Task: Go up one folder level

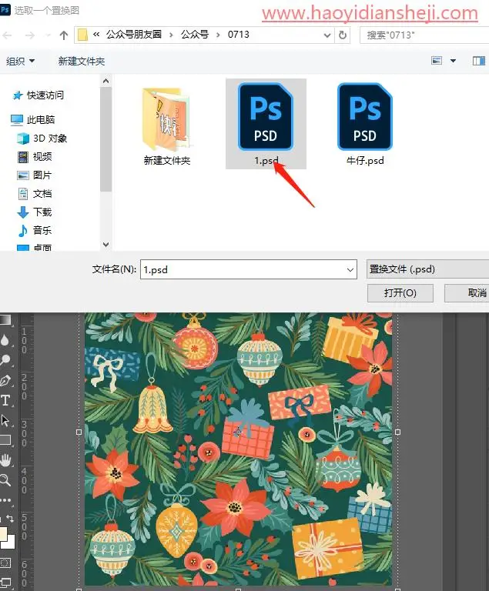Action: (x=64, y=35)
